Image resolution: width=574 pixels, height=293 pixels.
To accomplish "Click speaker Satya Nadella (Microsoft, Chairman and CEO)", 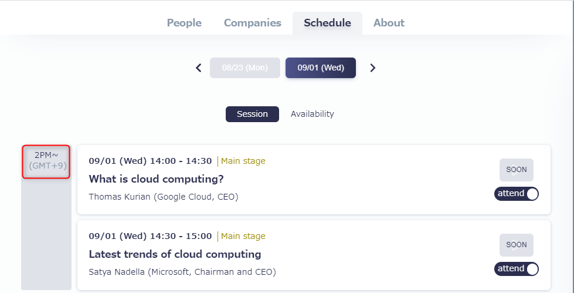I will pyautogui.click(x=182, y=272).
